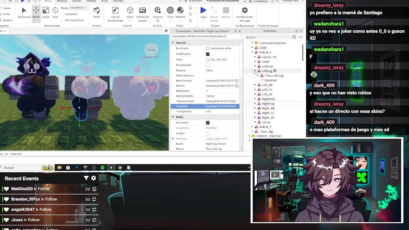
Task: Select the Seleccionar tool
Action: point(24,13)
